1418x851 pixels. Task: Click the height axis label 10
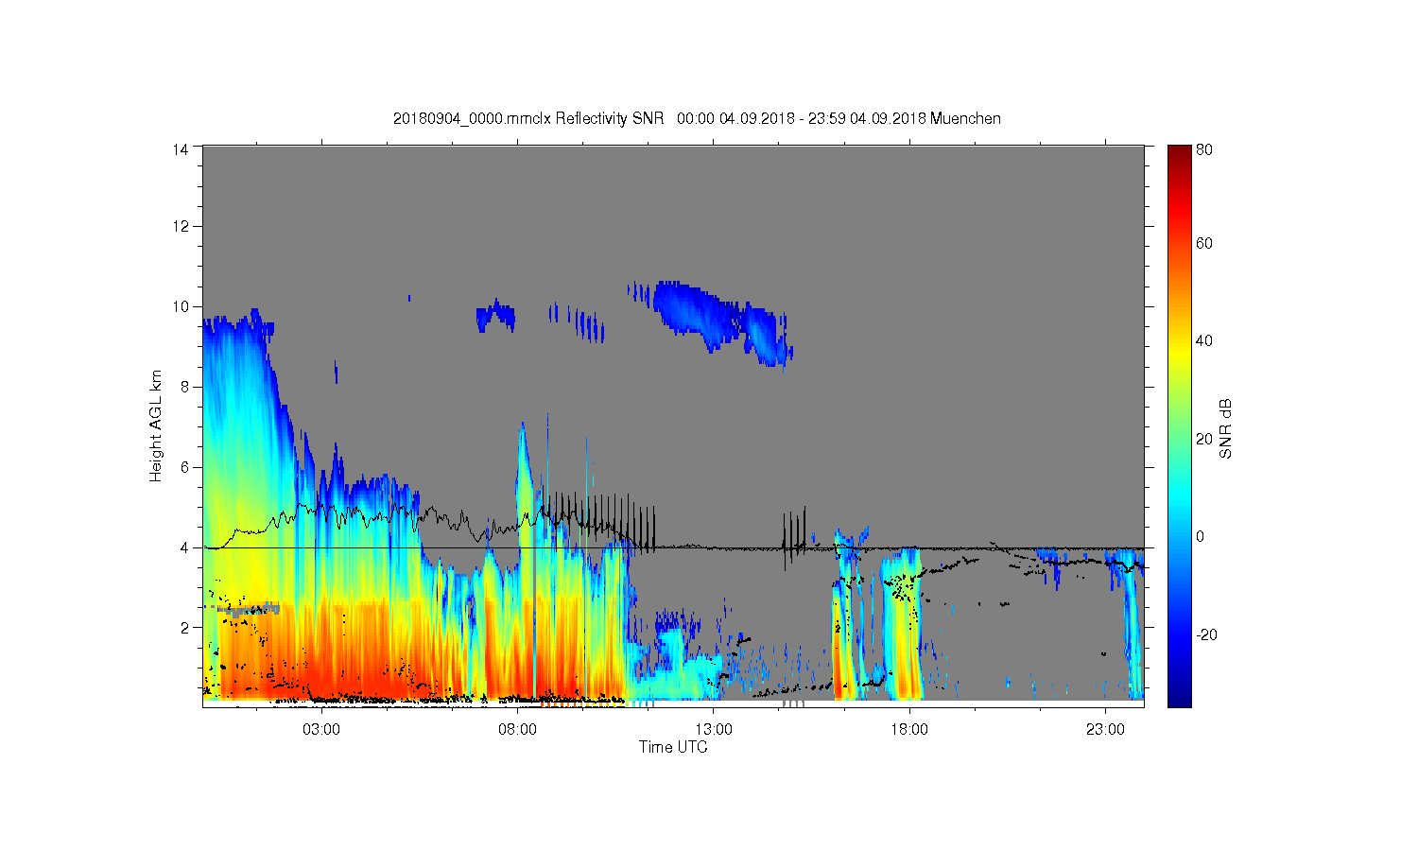[x=181, y=306]
